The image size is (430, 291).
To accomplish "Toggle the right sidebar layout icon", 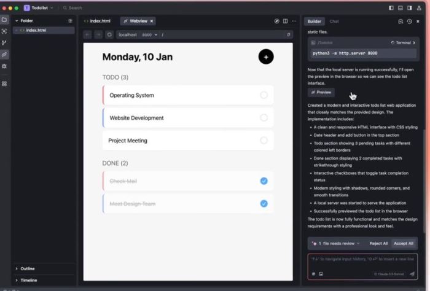I will 410,8.
